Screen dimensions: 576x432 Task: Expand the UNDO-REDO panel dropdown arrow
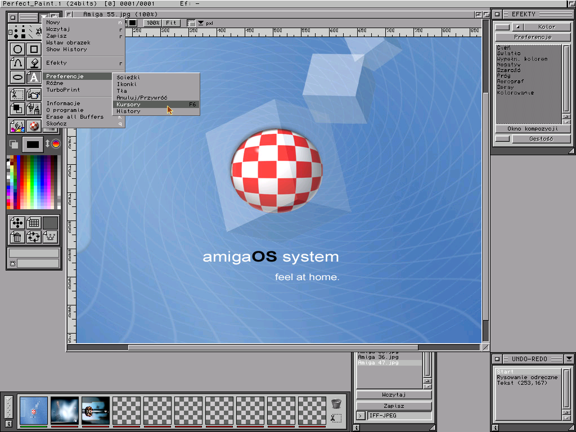tap(569, 359)
